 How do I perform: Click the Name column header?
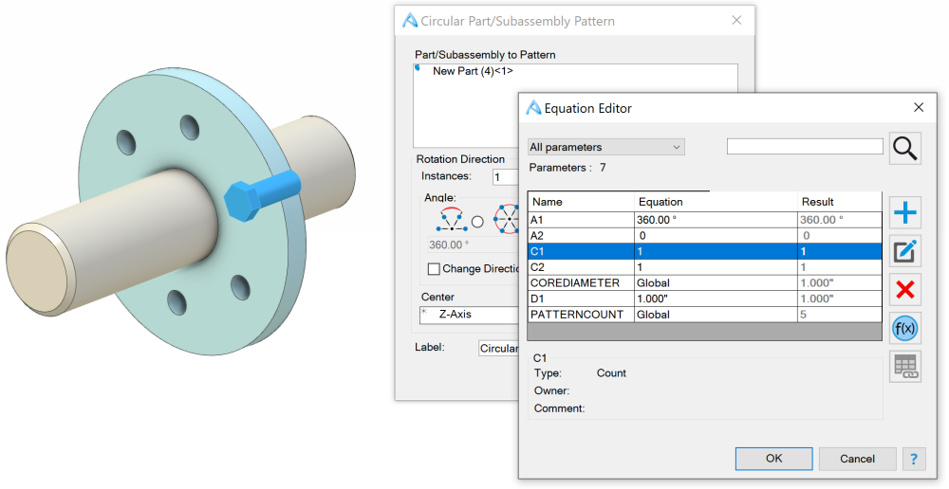[581, 202]
